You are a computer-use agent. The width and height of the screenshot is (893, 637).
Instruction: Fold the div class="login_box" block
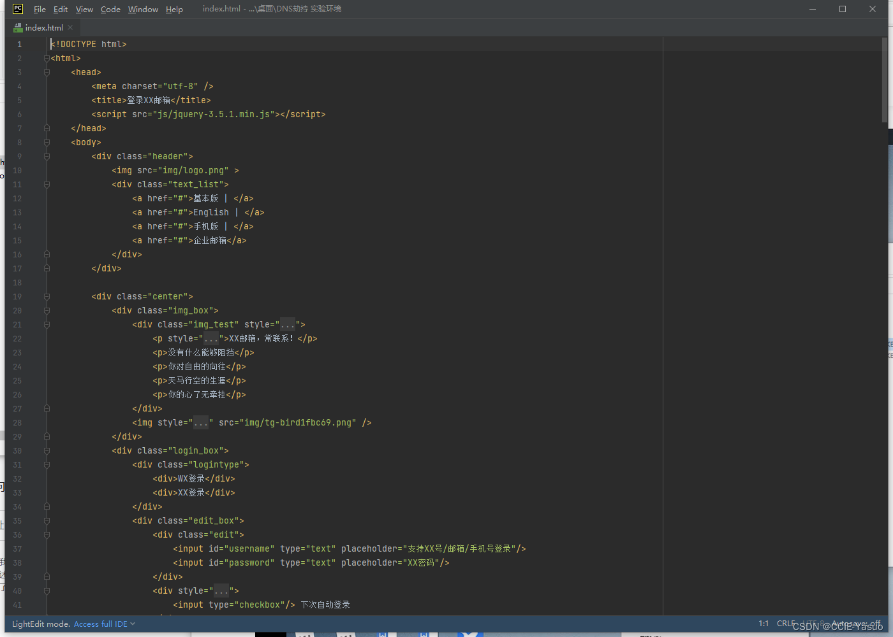(47, 450)
